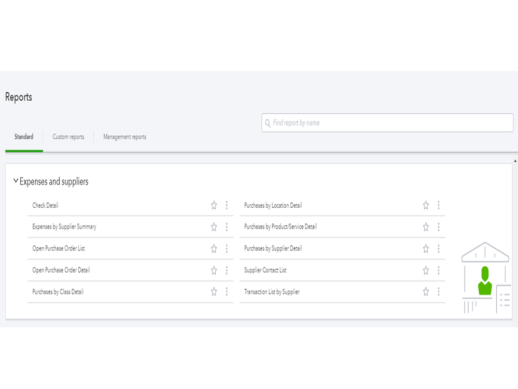
Task: Open more options for Check Detail
Action: 227,206
